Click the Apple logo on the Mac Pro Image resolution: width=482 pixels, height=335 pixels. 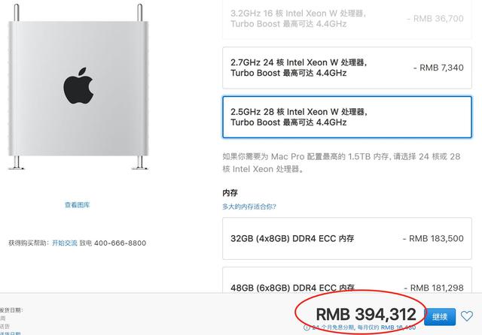tap(78, 86)
